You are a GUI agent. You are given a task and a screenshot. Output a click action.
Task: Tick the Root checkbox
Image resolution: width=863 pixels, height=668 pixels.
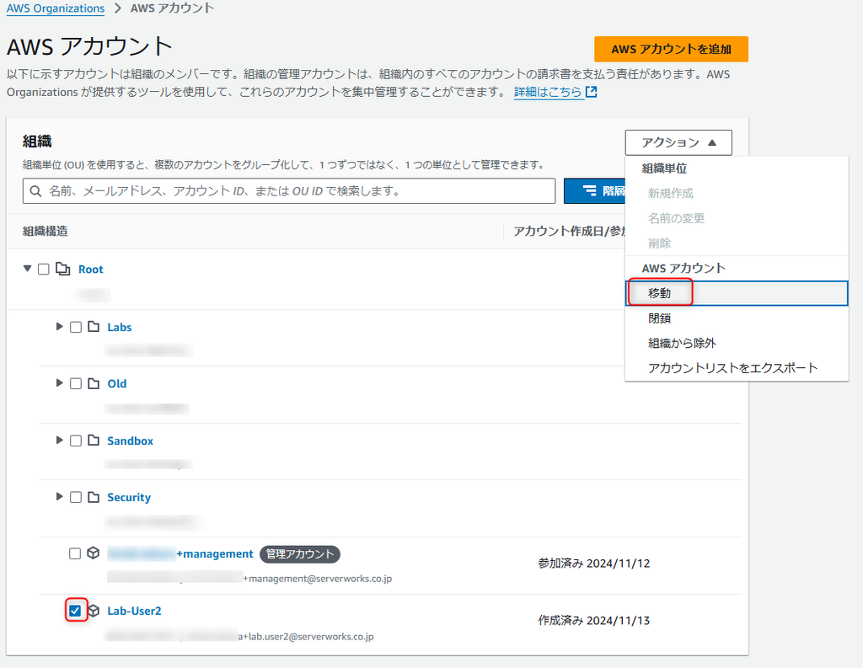(x=44, y=269)
